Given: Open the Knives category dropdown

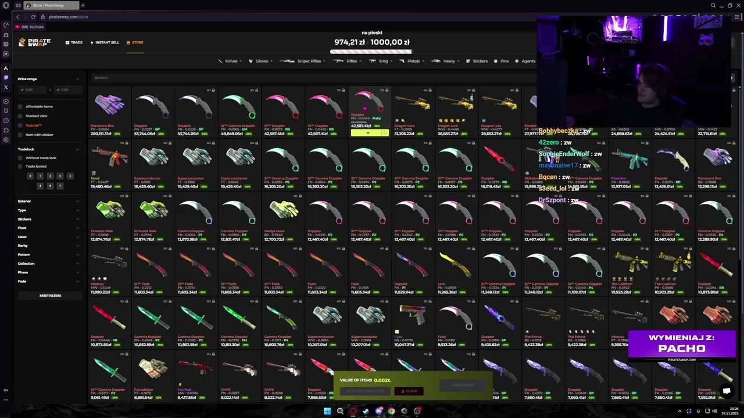Looking at the screenshot, I should click(231, 61).
